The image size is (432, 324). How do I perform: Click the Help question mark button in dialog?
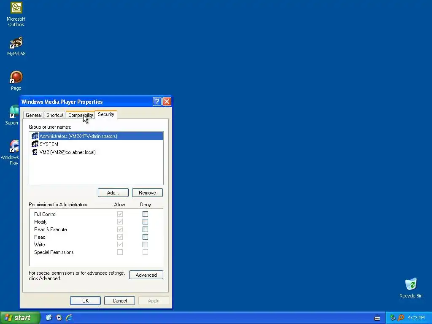coord(157,102)
